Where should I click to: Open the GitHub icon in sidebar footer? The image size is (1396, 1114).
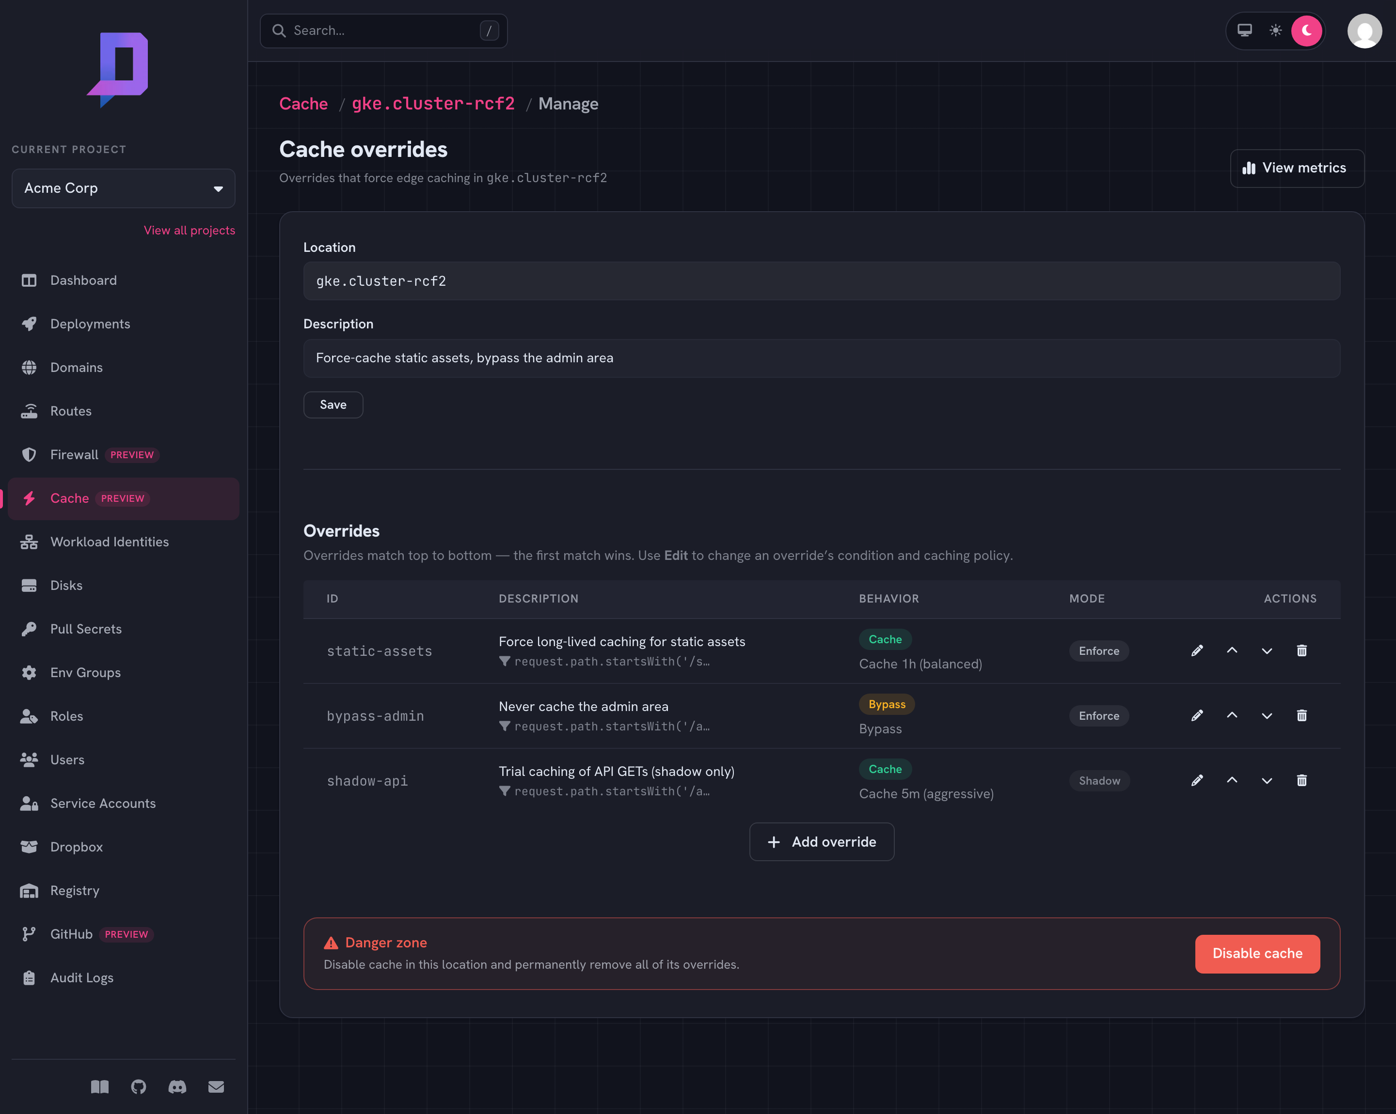click(139, 1087)
